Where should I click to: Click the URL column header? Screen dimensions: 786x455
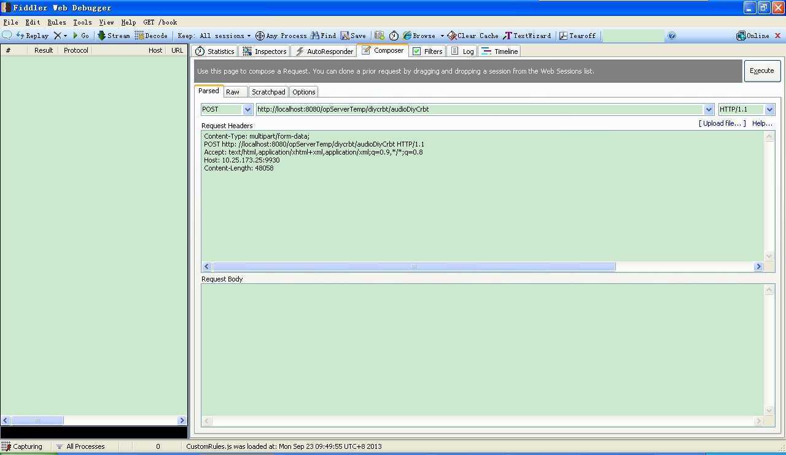pyautogui.click(x=177, y=50)
